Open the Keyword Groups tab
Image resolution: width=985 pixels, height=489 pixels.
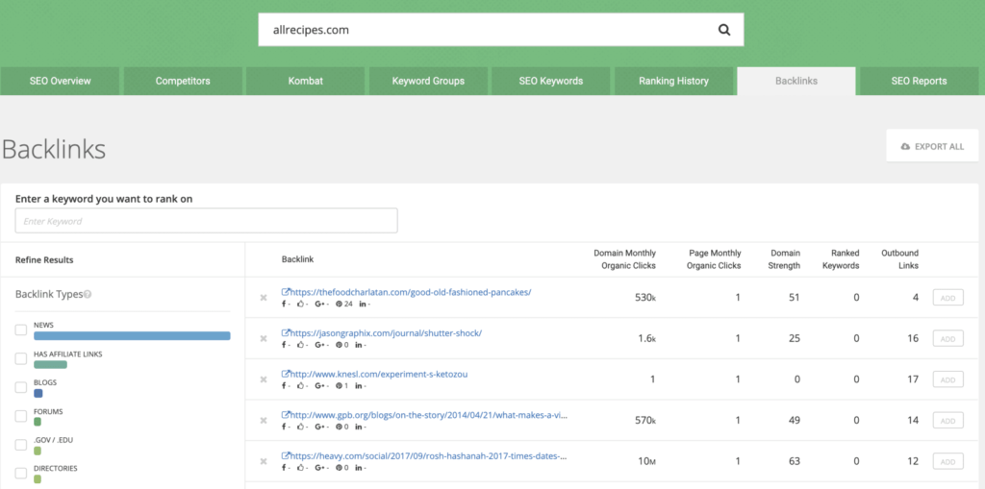tap(428, 81)
